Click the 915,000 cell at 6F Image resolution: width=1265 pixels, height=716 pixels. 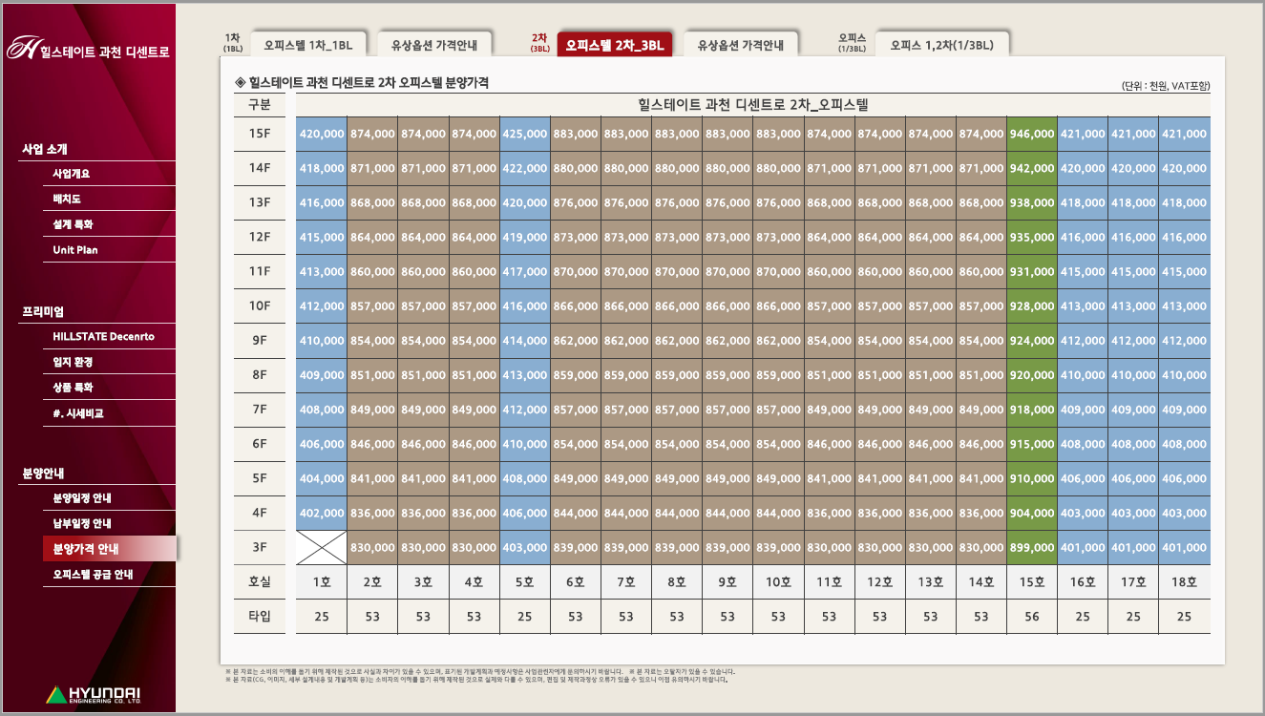1032,443
